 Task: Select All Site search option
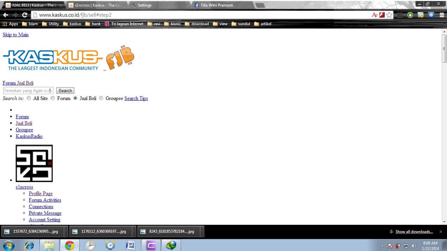29,98
